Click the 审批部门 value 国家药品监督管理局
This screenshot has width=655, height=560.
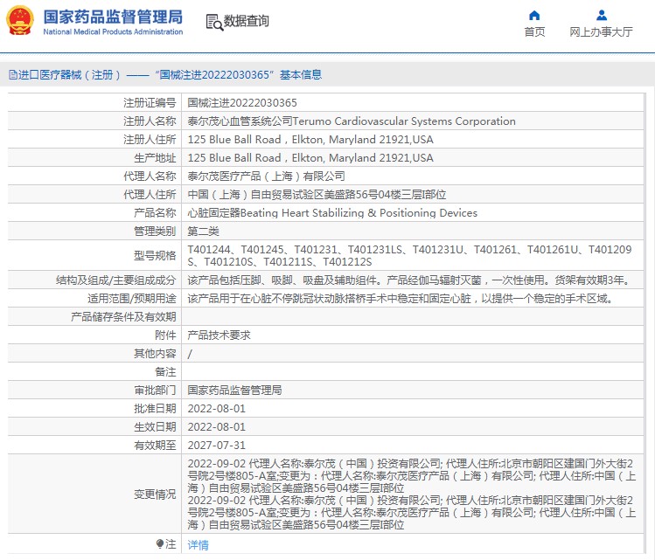point(234,391)
